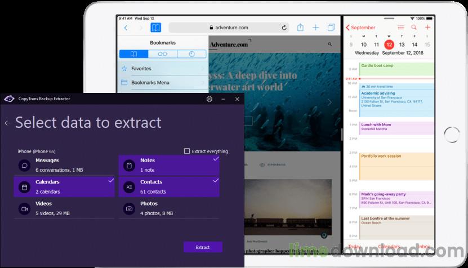Viewport: 468px width, 268px height.
Task: Tap Inbox at bottom of Calendar app
Action: point(424,247)
